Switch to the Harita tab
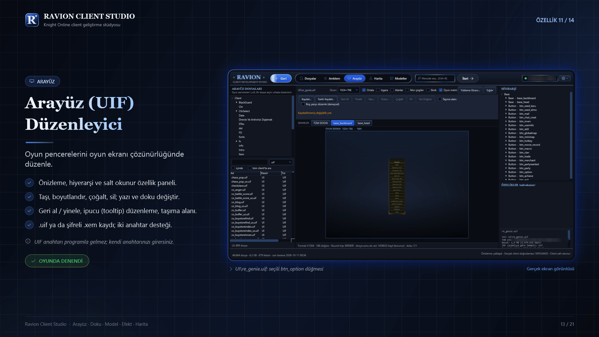This screenshot has height=337, width=599. tap(376, 78)
